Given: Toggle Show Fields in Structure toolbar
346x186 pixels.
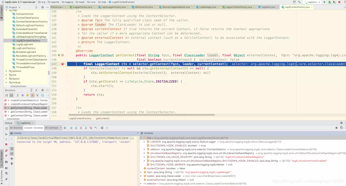Looking at the screenshot, I should 28,95.
